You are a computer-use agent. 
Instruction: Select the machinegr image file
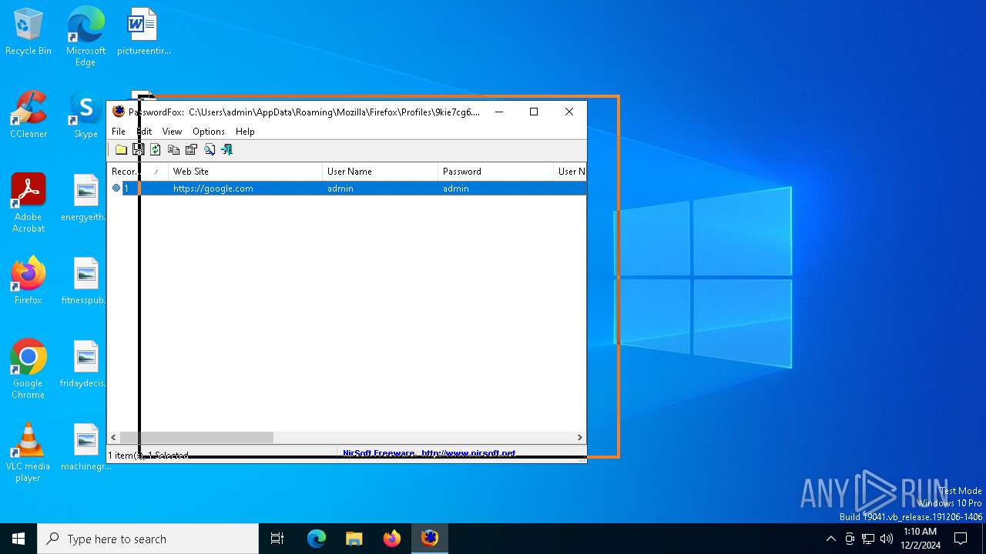coord(86,448)
